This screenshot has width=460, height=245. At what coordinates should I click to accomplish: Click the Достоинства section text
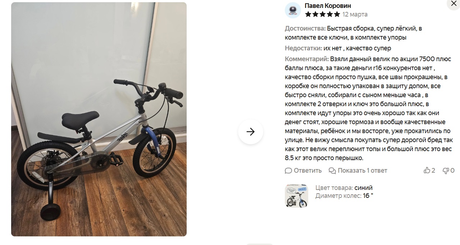(353, 33)
